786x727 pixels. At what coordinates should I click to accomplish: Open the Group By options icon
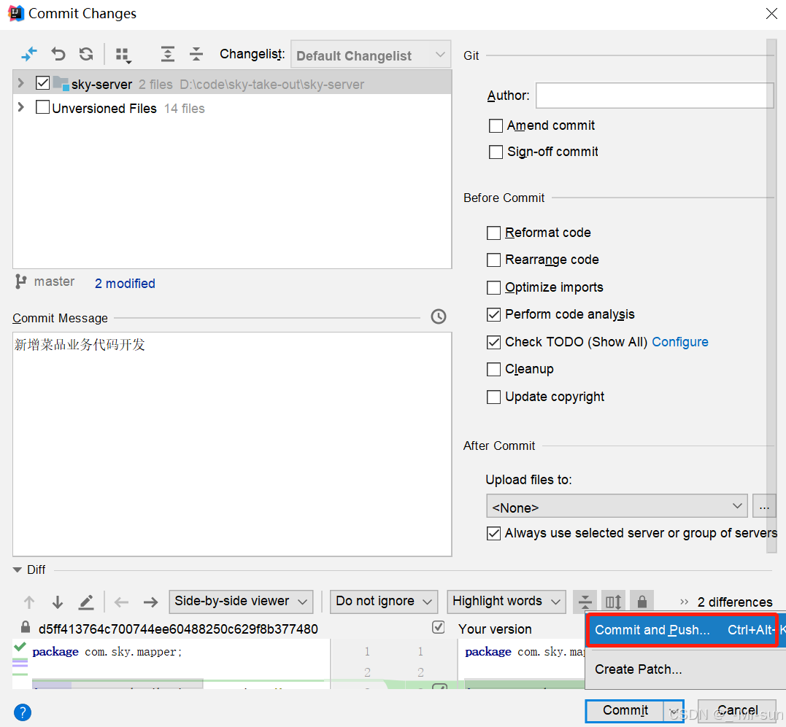[x=123, y=55]
